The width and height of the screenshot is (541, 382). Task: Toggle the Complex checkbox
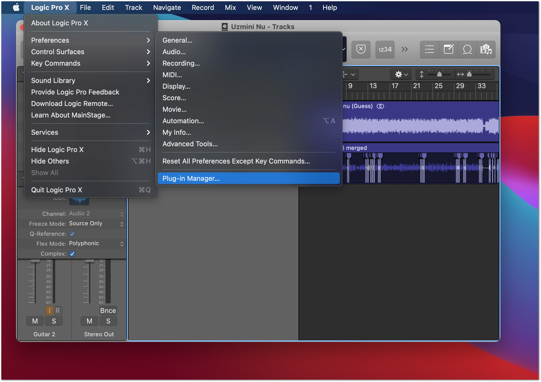[72, 254]
